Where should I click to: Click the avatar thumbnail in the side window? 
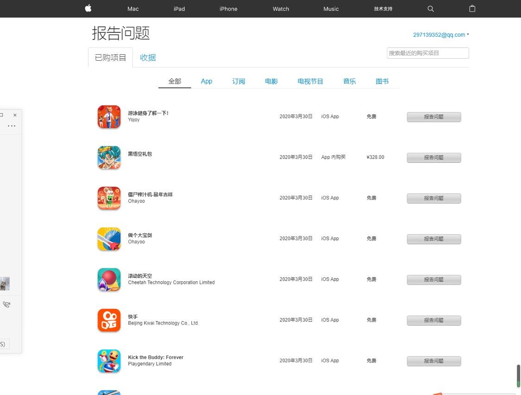tap(5, 284)
